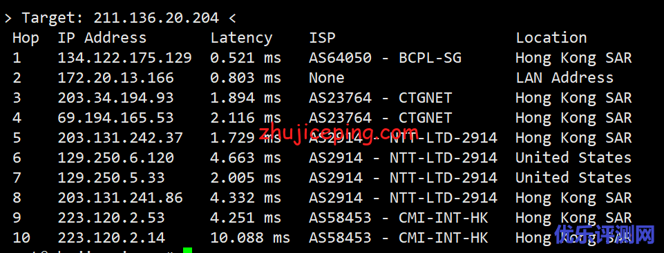Click IP address 134.122.175.129

[x=125, y=58]
